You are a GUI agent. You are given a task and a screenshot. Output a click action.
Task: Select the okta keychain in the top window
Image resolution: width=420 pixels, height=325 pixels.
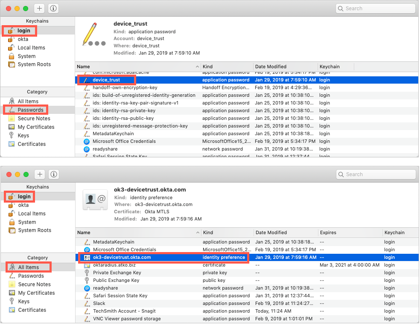(x=23, y=39)
